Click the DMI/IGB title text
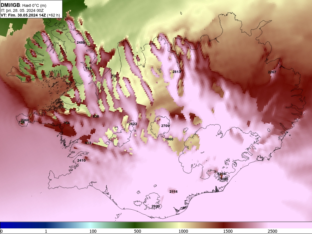 coord(10,5)
